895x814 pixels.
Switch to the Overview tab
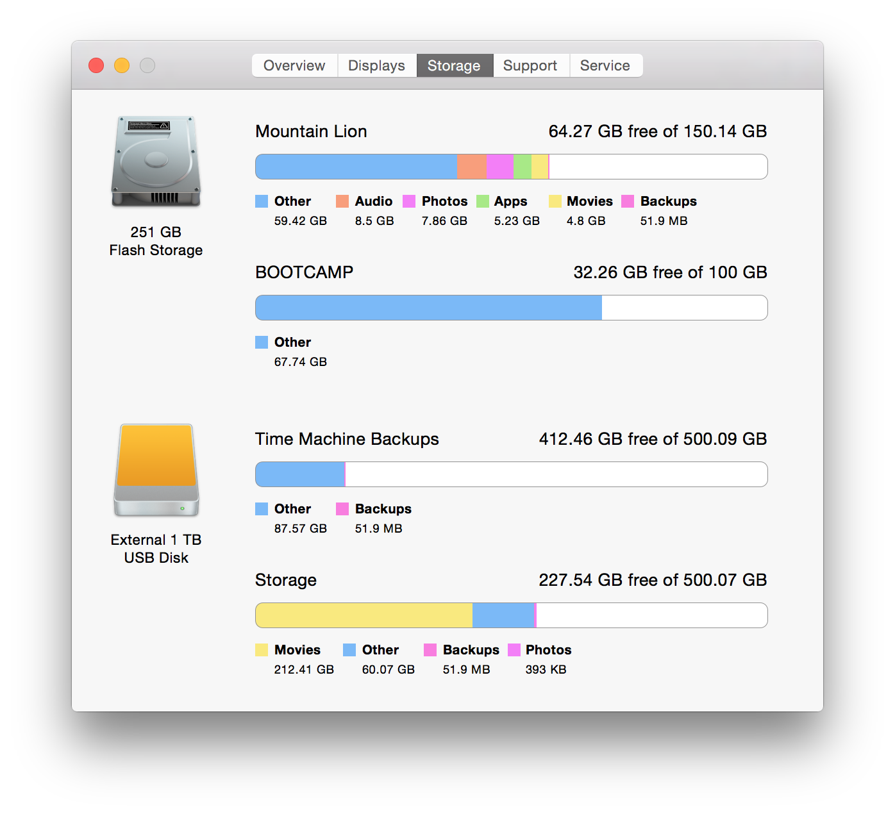tap(294, 65)
